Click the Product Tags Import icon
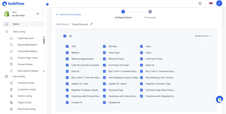This screenshot has width=226, height=114. [x=11, y=58]
